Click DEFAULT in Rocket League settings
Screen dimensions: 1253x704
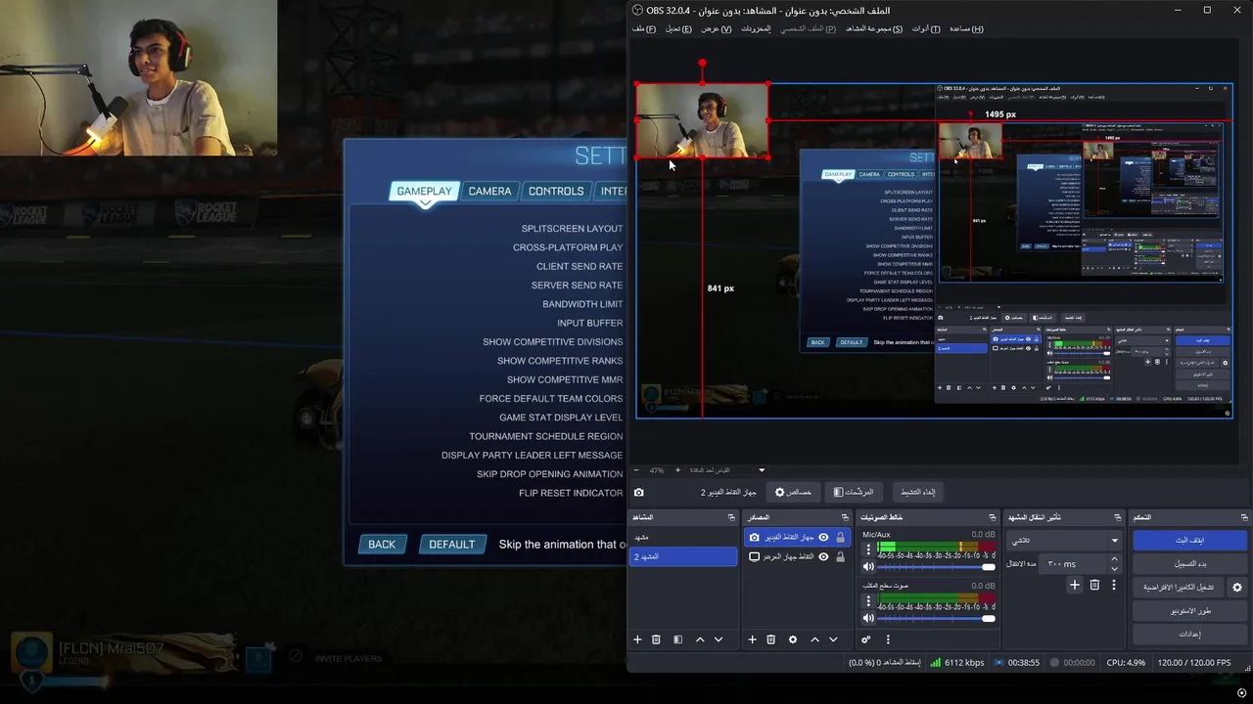coord(451,545)
